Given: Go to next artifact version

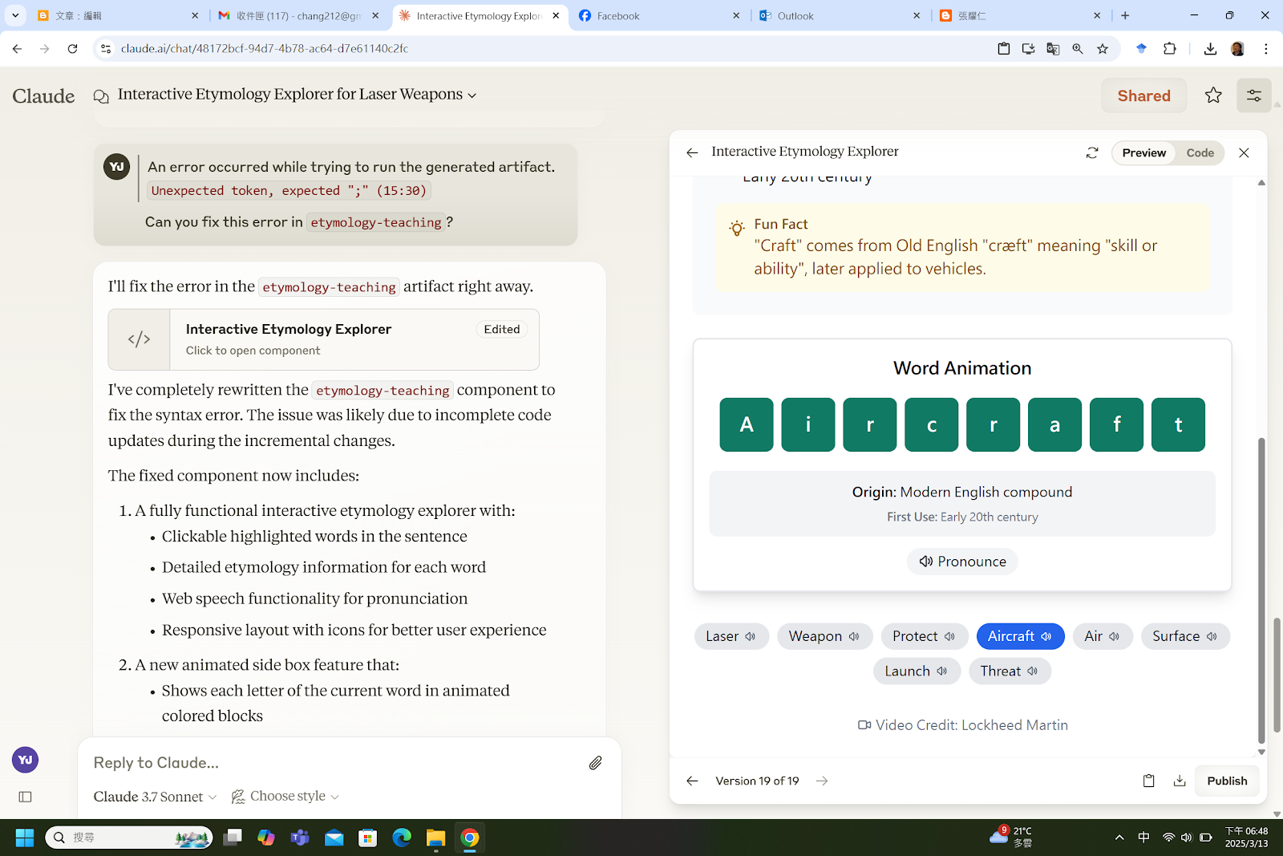Looking at the screenshot, I should click(x=822, y=781).
